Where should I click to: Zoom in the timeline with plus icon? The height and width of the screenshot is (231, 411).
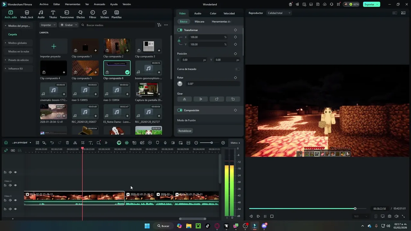click(223, 143)
